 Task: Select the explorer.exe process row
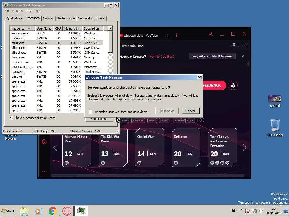(56, 62)
